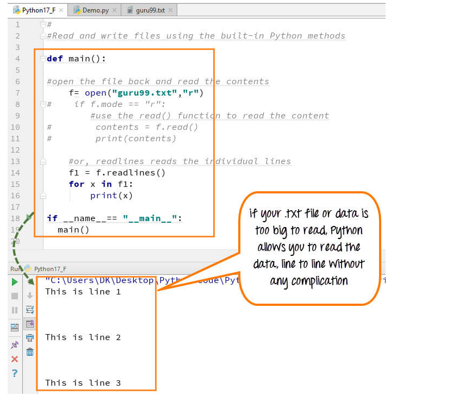Image resolution: width=465 pixels, height=402 pixels.
Task: Click the green run gutter arrow at line 18
Action: (x=29, y=217)
